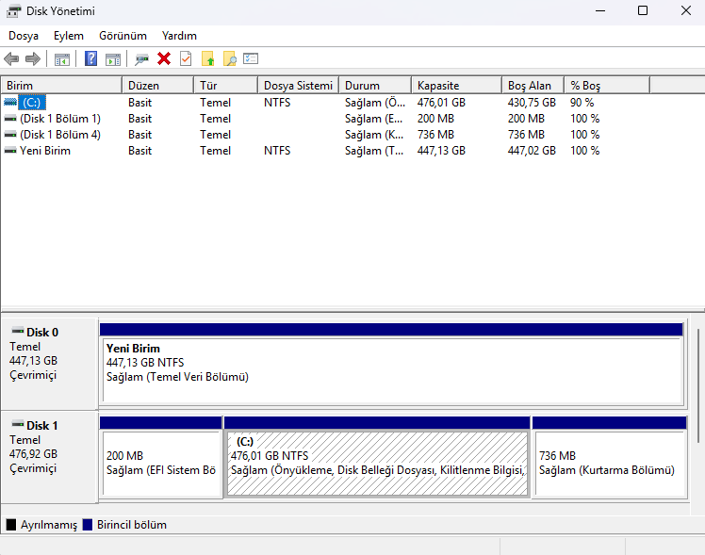Image resolution: width=705 pixels, height=555 pixels.
Task: Open Help via blue question-mark icon
Action: coord(90,58)
